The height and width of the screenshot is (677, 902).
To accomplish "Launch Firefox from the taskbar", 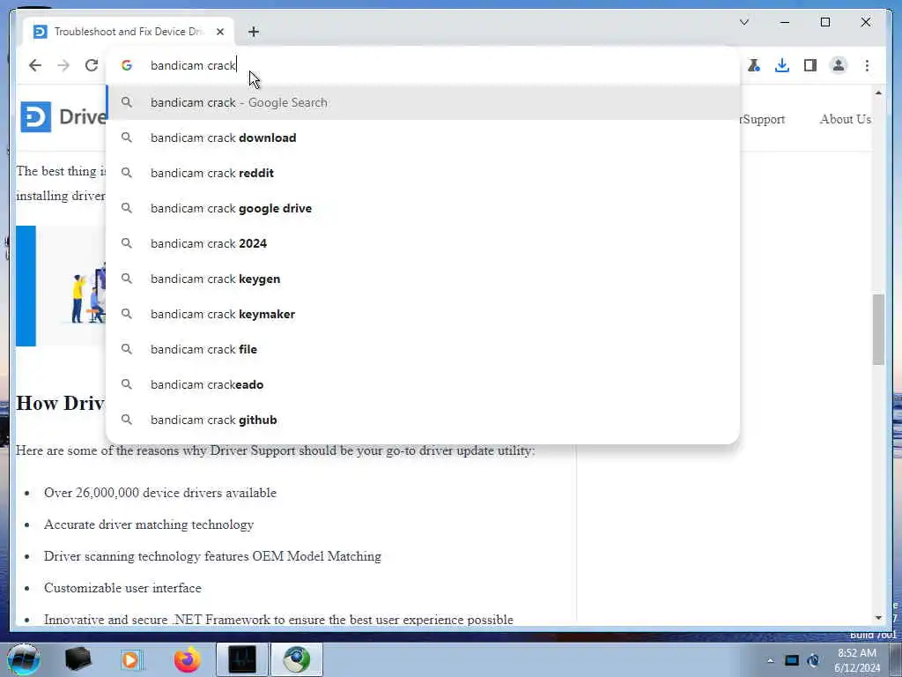I will 187,659.
